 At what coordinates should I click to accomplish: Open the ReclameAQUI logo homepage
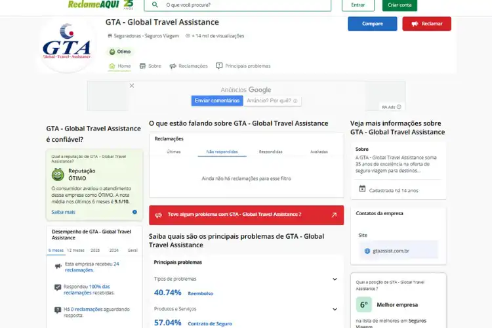click(100, 5)
